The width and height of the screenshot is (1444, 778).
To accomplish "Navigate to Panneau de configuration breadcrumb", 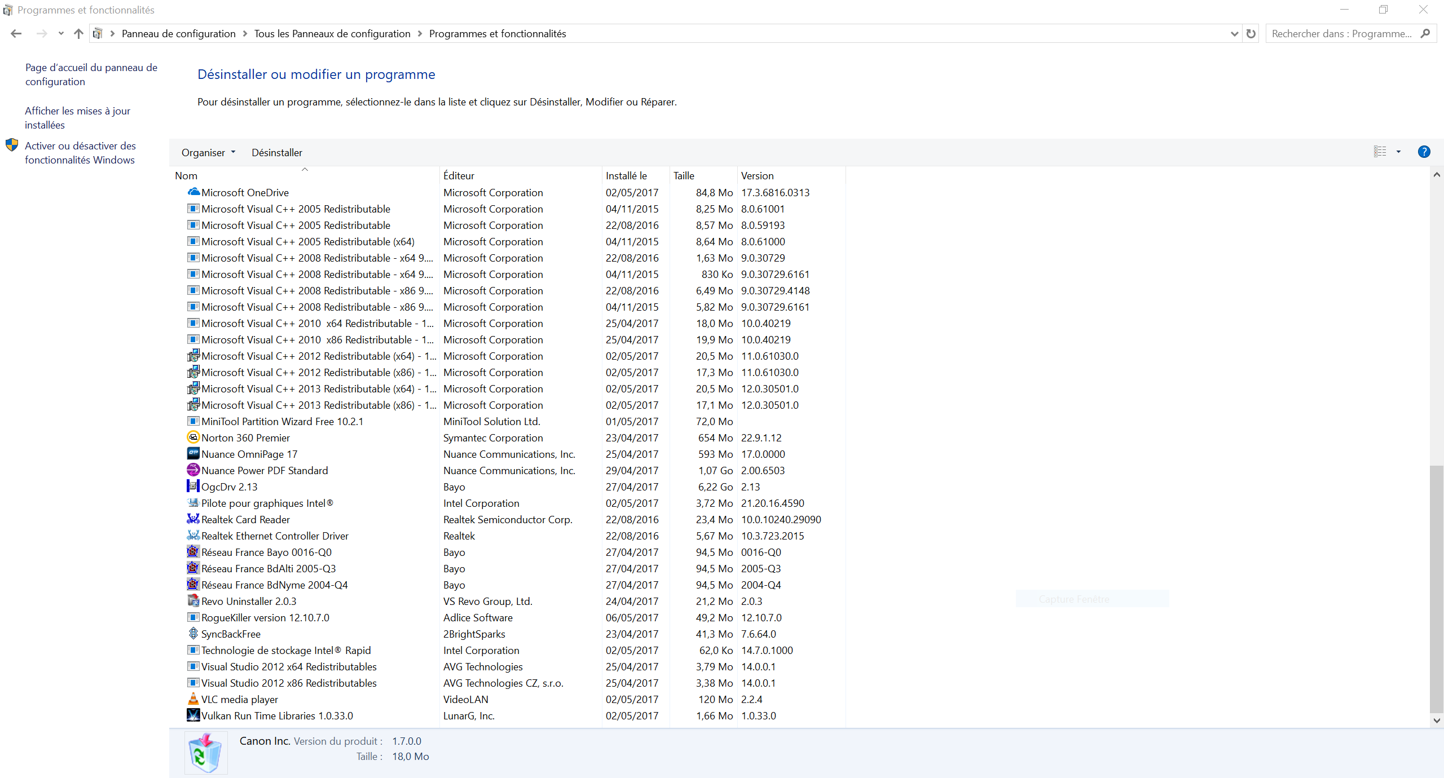I will 179,34.
